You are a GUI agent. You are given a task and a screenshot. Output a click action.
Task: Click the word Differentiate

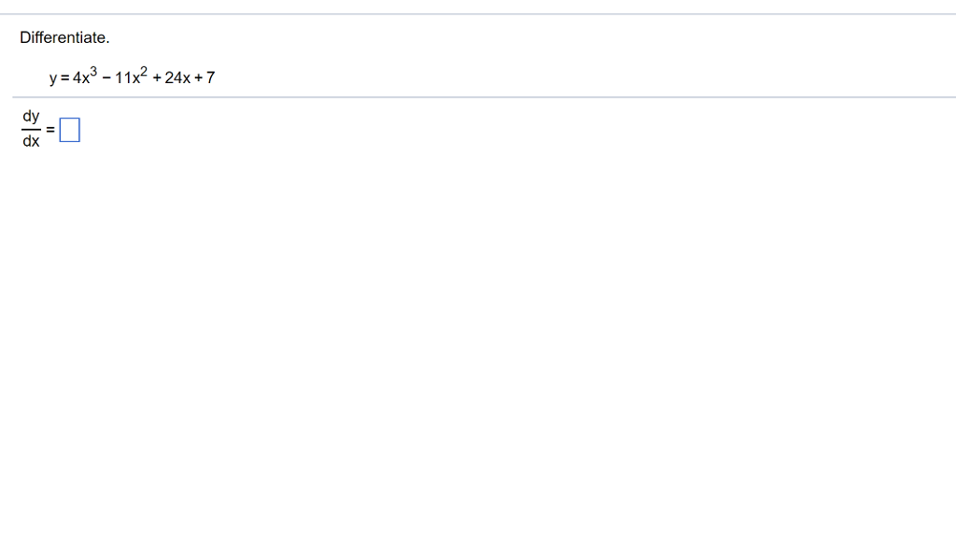coord(64,38)
